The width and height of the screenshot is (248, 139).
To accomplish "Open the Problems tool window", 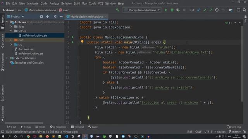I will point(58,127).
